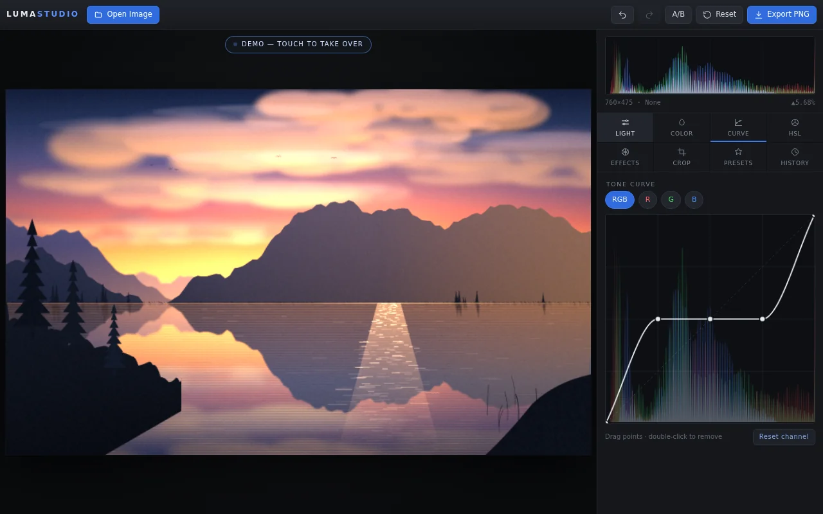Select the Curve tab
The image size is (823, 514).
coord(738,127)
